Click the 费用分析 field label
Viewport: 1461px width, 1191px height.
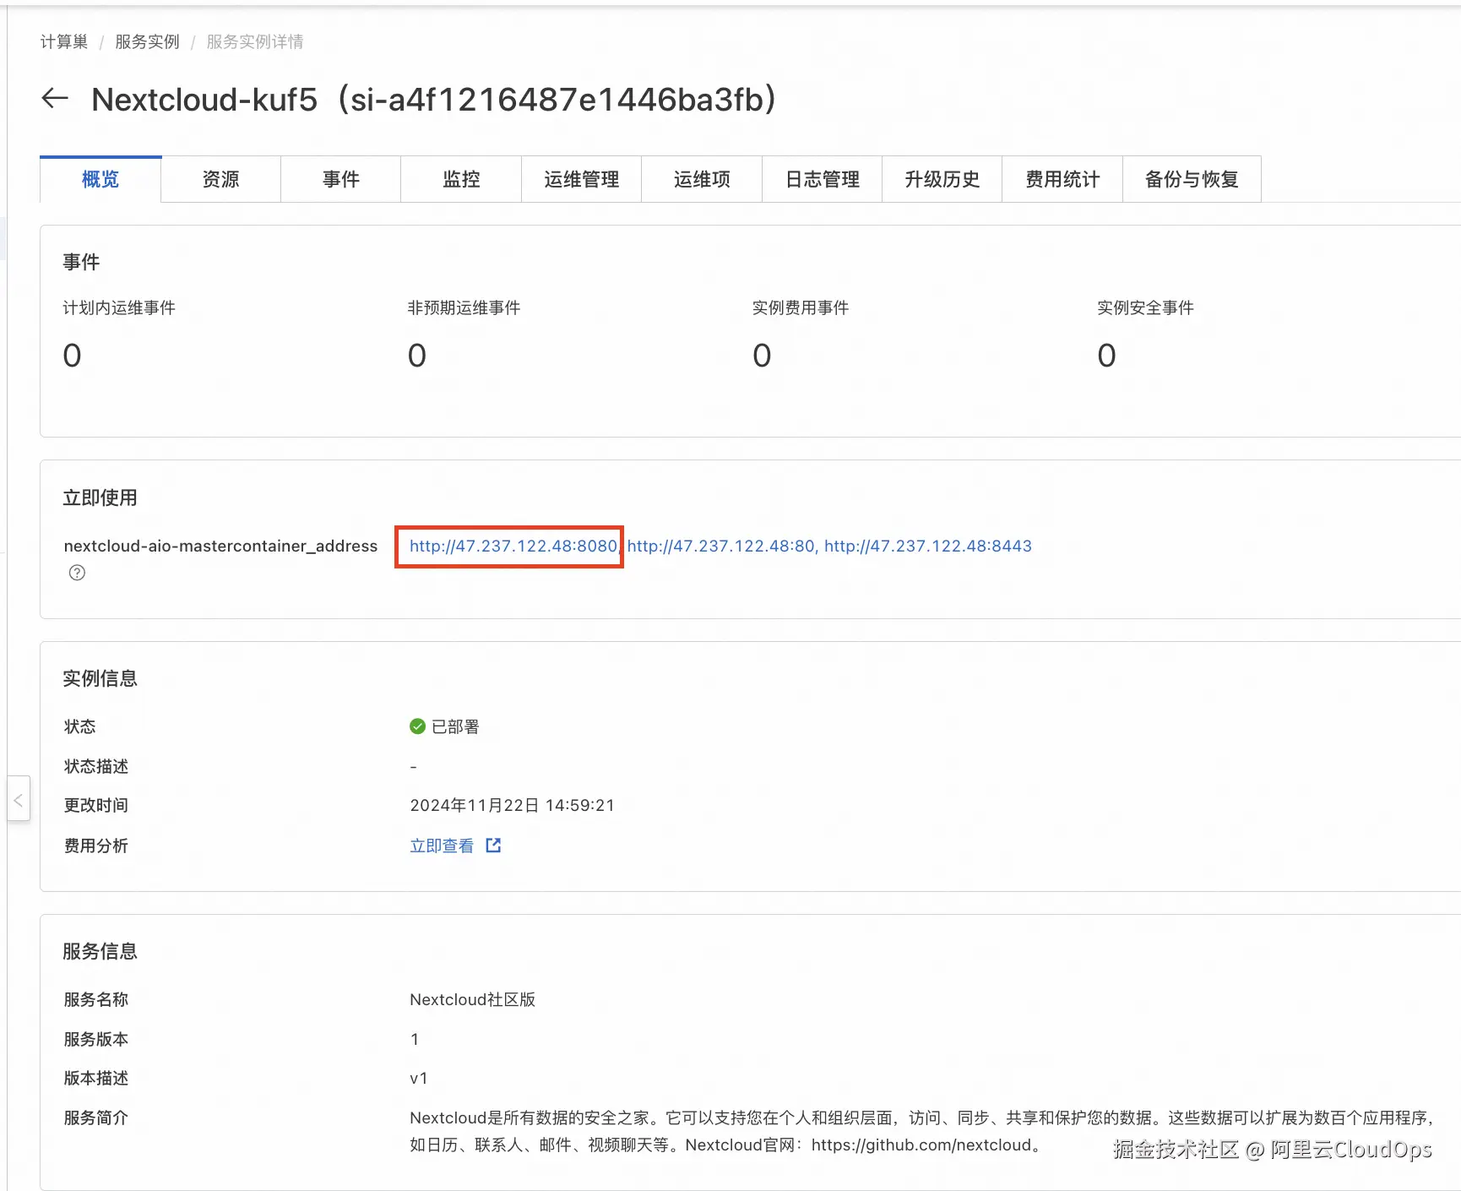coord(96,846)
